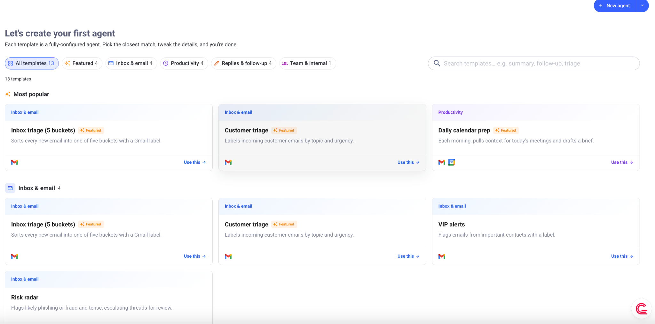The width and height of the screenshot is (655, 324).
Task: Use this on Most popular Customer triage card
Action: tap(408, 162)
